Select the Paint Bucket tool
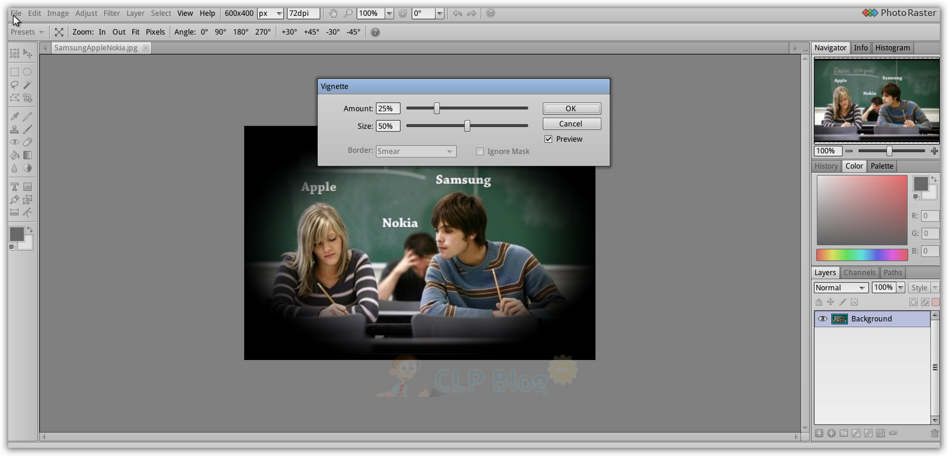 [x=15, y=155]
